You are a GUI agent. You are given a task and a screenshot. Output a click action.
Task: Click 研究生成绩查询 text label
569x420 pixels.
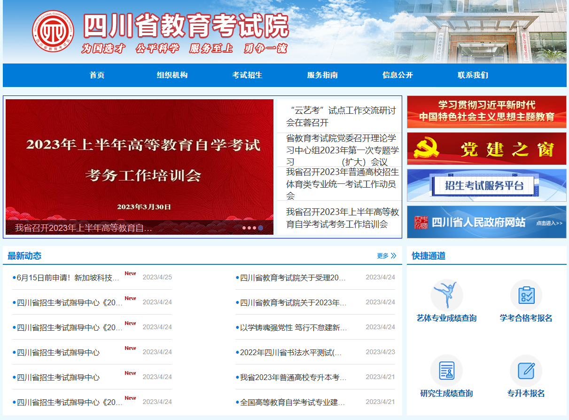pyautogui.click(x=446, y=393)
